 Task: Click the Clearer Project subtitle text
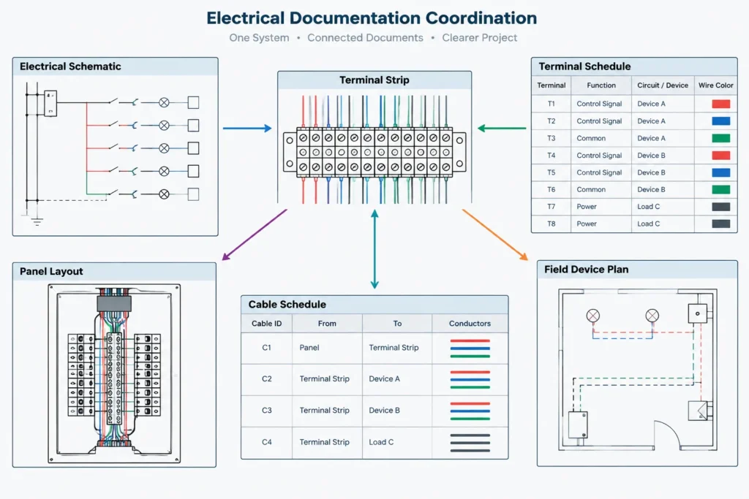[x=480, y=38]
